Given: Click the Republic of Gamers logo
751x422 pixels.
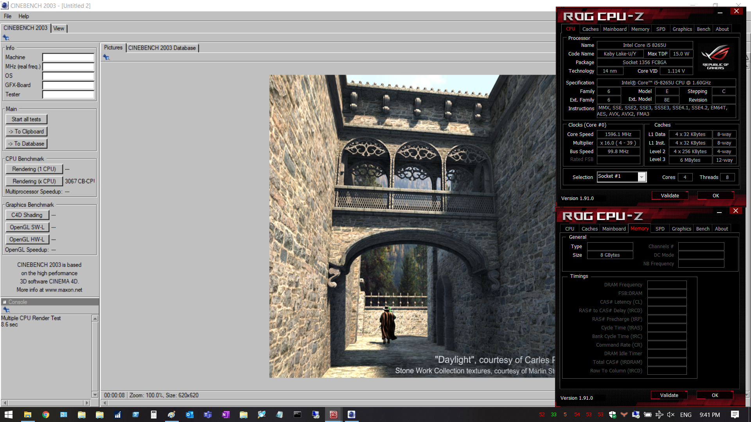Looking at the screenshot, I should click(715, 58).
